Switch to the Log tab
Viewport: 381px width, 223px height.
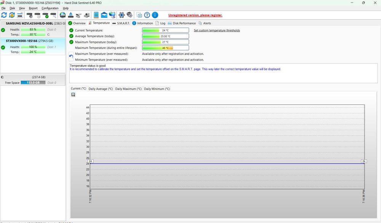160,23
